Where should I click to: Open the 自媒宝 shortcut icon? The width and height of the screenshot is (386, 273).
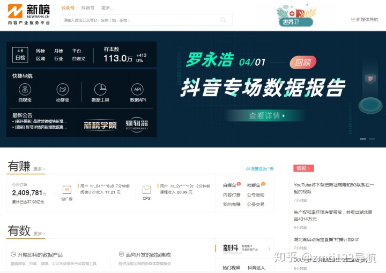[25, 89]
